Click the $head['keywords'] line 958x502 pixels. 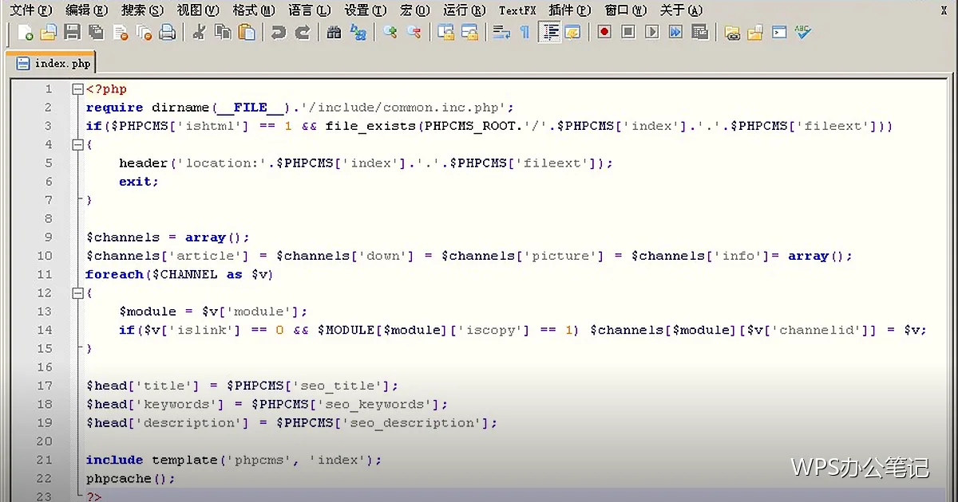tap(267, 405)
